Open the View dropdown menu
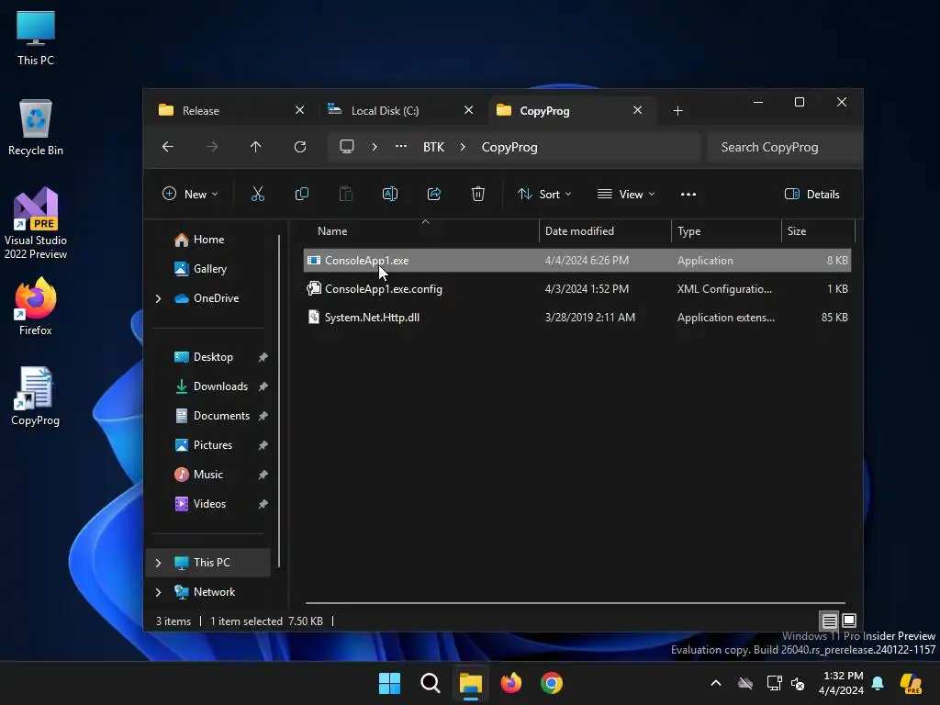The width and height of the screenshot is (940, 705). [x=626, y=195]
